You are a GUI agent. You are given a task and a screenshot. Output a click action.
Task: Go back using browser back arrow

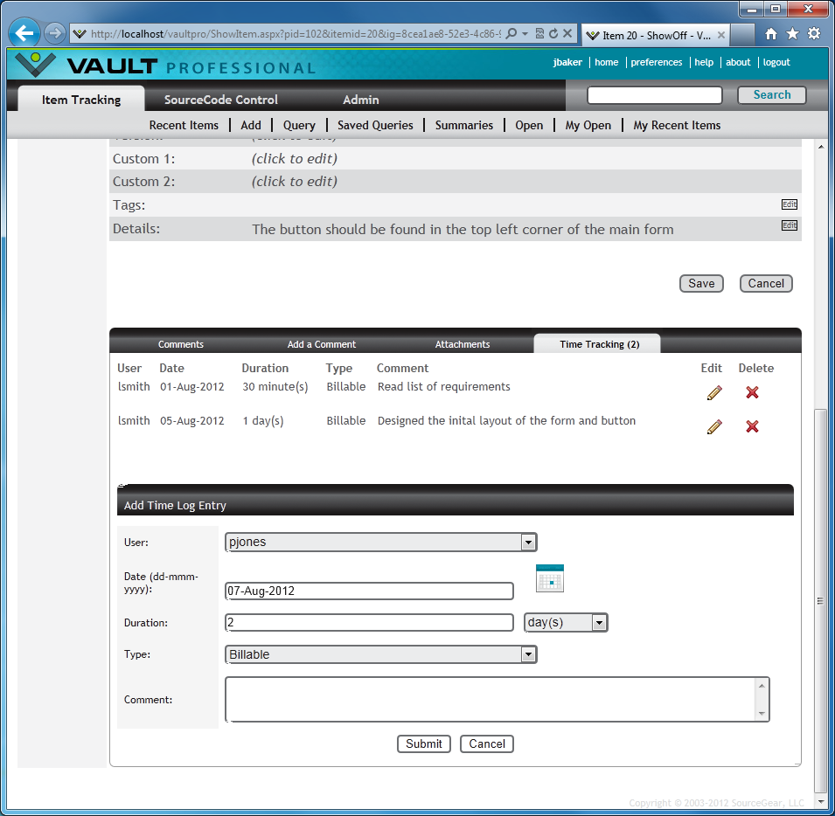pyautogui.click(x=25, y=34)
